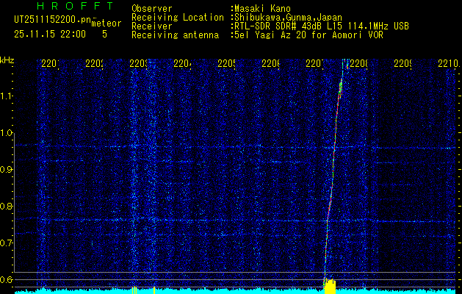Click the 0.9 frequency axis label
The width and height of the screenshot is (462, 294).
[x=7, y=170]
